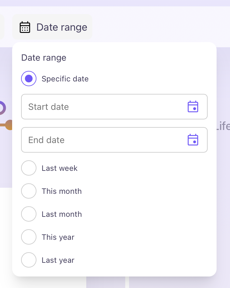This screenshot has width=230, height=288.
Task: Click the partially visible purple ring icon
Action: 2,108
